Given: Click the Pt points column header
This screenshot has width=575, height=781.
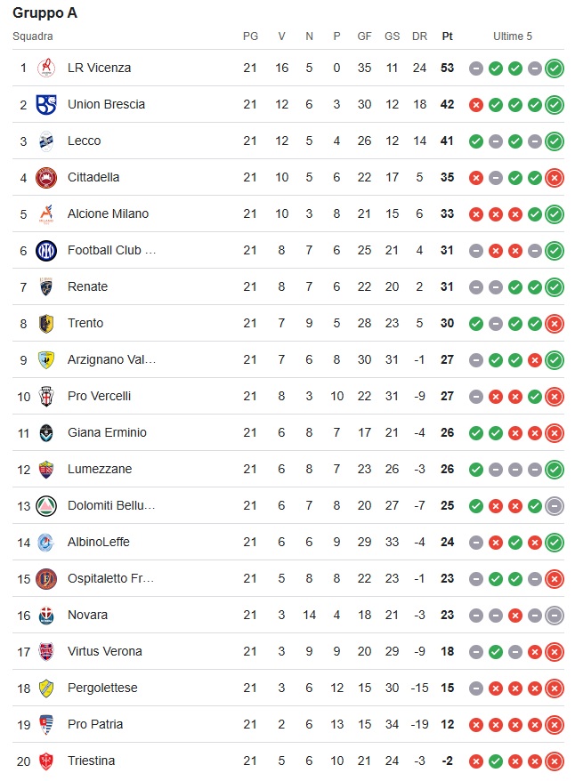Looking at the screenshot, I should click(447, 36).
